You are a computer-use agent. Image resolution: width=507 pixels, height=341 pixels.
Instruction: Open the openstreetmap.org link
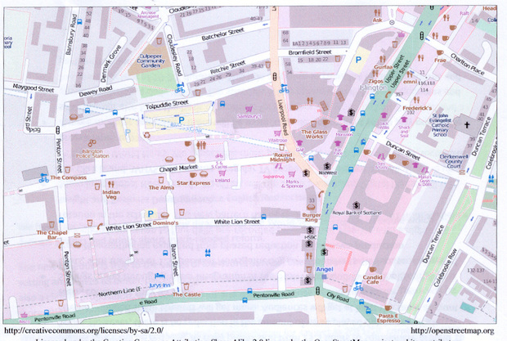[x=453, y=330]
